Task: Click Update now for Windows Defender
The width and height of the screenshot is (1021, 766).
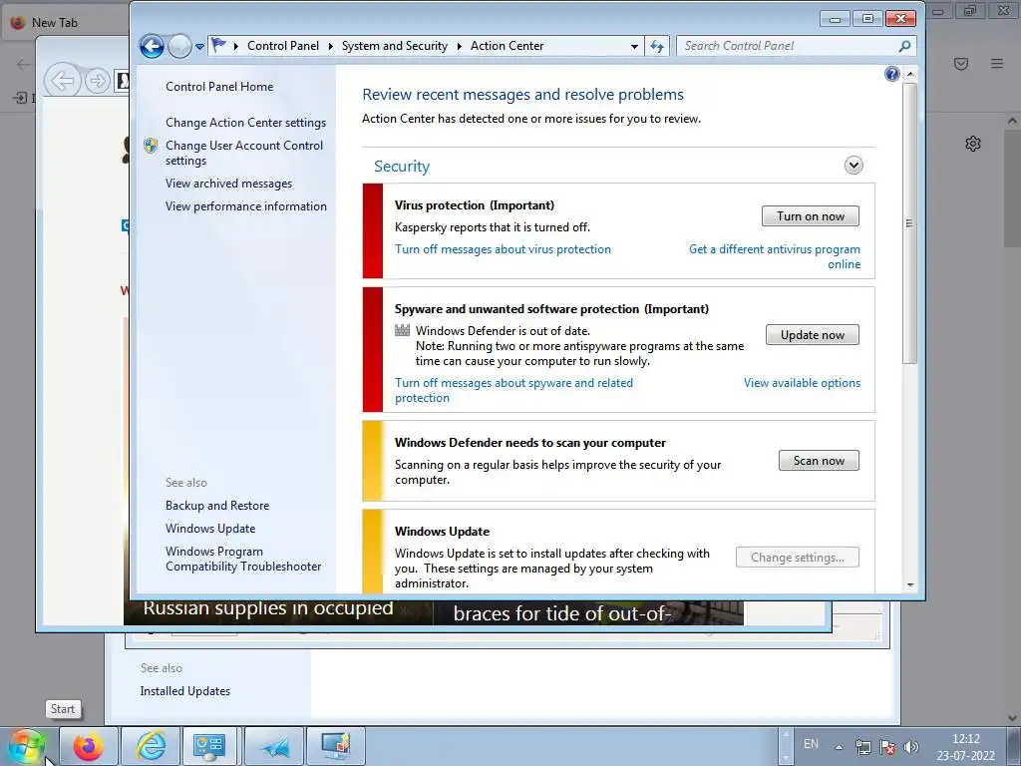Action: [x=812, y=335]
